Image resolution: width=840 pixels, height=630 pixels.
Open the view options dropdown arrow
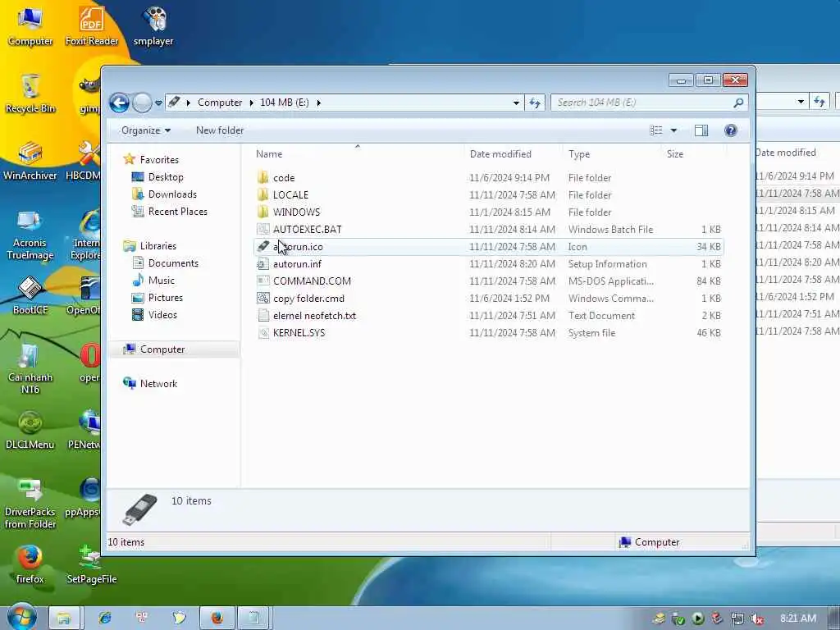[x=674, y=130]
